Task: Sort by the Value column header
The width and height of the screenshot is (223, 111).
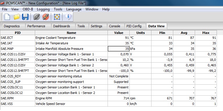Action: [x=119, y=33]
